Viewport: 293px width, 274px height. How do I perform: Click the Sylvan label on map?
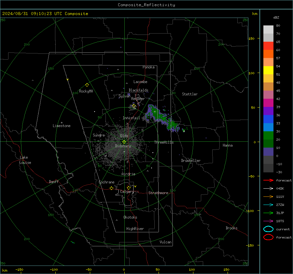(x=124, y=96)
